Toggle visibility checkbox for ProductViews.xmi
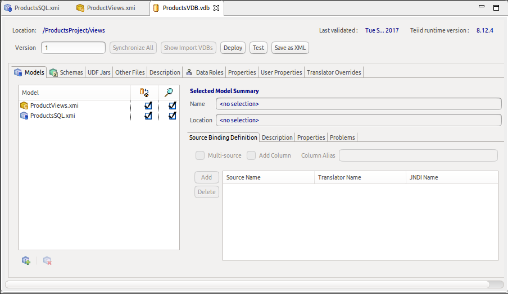This screenshot has height=294, width=508. coord(173,105)
